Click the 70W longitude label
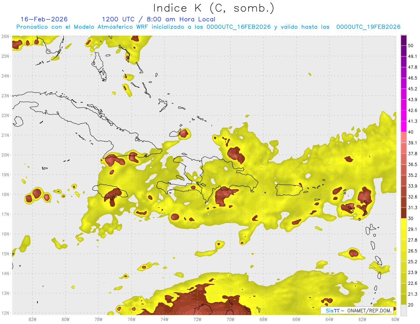420x324 pixels. tap(230, 319)
